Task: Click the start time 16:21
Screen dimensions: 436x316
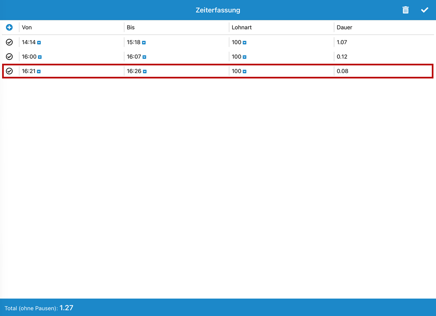Action: (x=29, y=71)
